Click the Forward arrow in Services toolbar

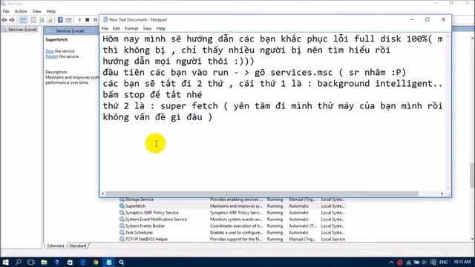[x=12, y=20]
